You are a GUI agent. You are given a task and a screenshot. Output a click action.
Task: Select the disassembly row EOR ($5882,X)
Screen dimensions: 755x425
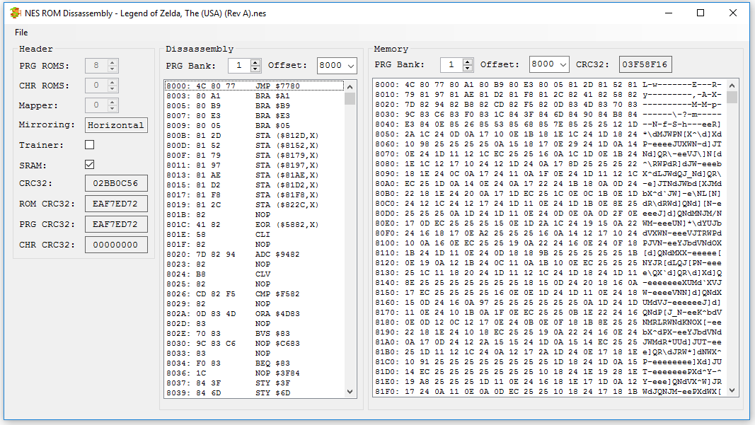(x=254, y=225)
